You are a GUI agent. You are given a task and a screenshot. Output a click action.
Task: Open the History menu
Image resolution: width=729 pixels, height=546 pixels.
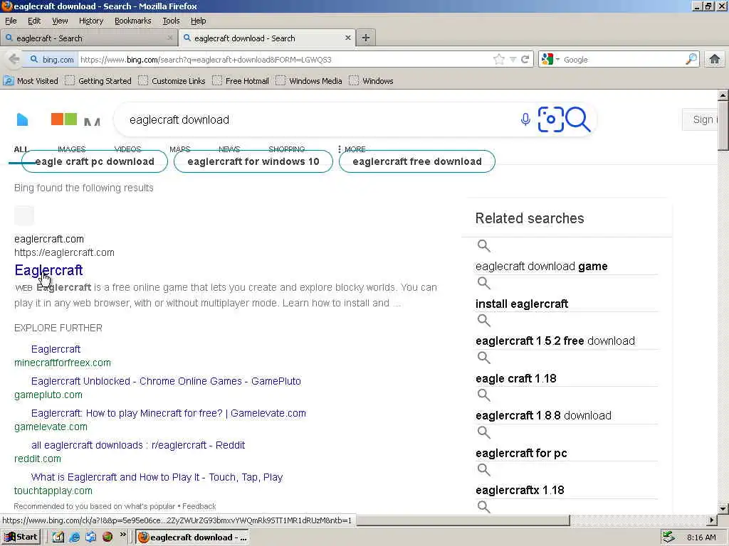coord(91,21)
